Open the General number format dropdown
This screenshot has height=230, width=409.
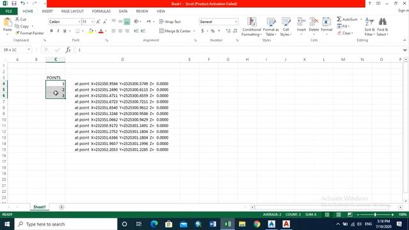[236, 22]
